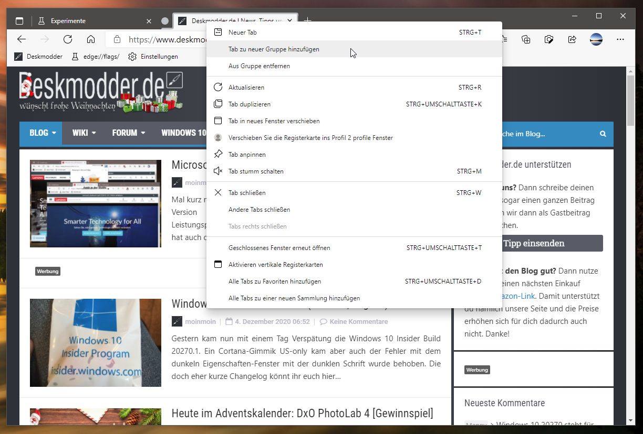Close the Experimente tab
Image resolution: width=643 pixels, height=434 pixels.
(149, 21)
